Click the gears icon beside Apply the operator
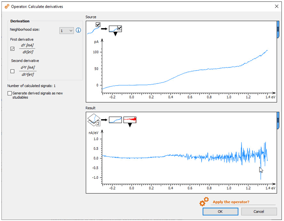This screenshot has height=221, width=284. 204,201
